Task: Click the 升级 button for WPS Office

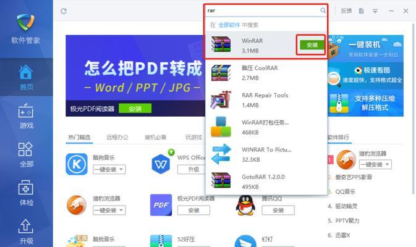Action: (x=192, y=169)
